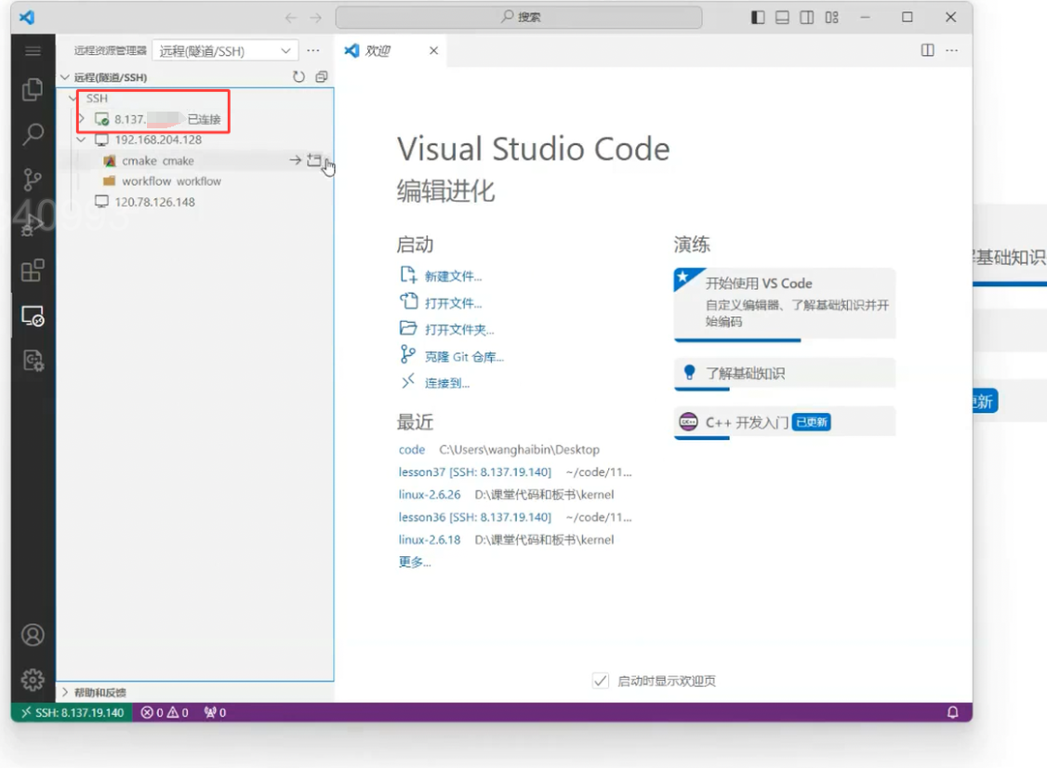1047x768 pixels.
Task: Open Remote Explorer view
Action: pos(33,316)
